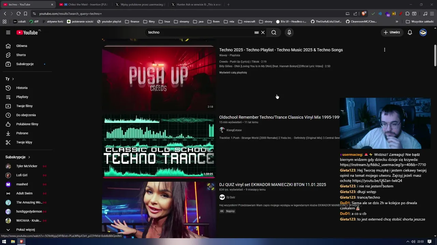This screenshot has height=245, width=437.
Task: Open the cobalt bookmark
Action: pyautogui.click(x=19, y=21)
